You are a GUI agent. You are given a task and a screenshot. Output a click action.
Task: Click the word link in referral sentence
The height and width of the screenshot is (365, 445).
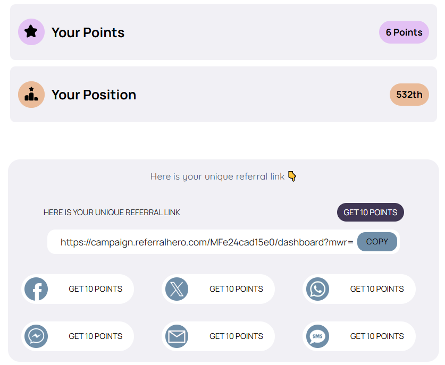click(x=277, y=176)
